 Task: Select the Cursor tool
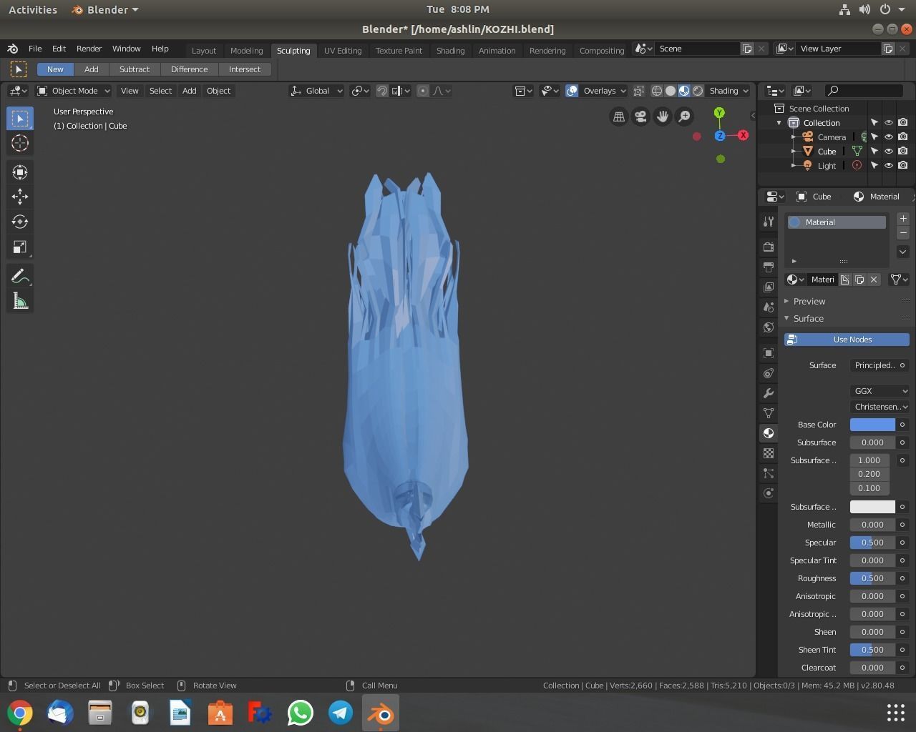tap(20, 143)
